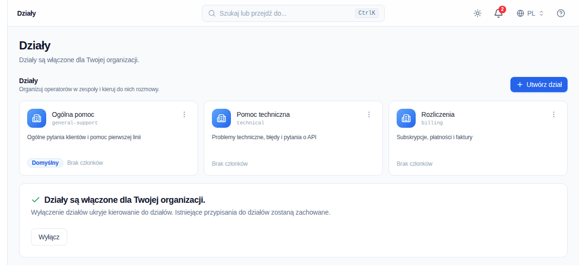Click the globe language icon
579x265 pixels.
(520, 13)
